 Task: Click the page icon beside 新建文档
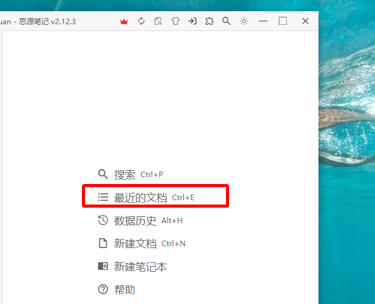coord(103,243)
